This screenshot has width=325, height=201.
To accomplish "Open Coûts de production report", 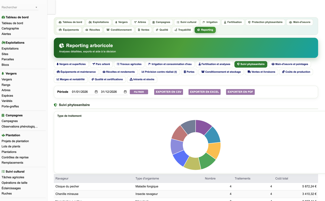I will tap(296, 72).
